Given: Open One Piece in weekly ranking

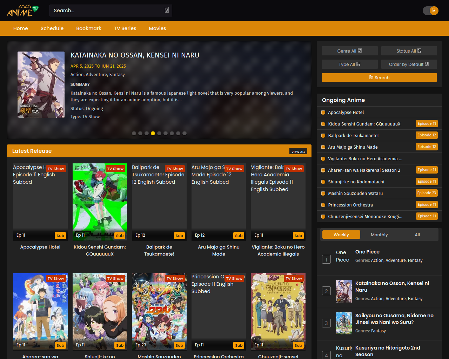Looking at the screenshot, I should click(x=367, y=252).
